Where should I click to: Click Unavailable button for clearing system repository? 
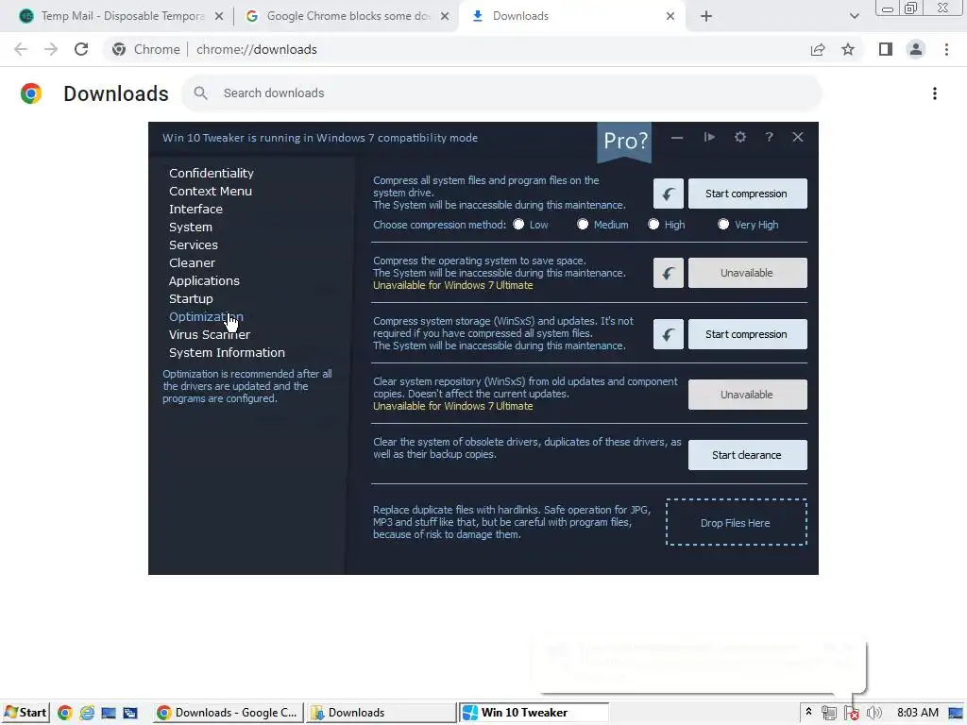tap(748, 395)
